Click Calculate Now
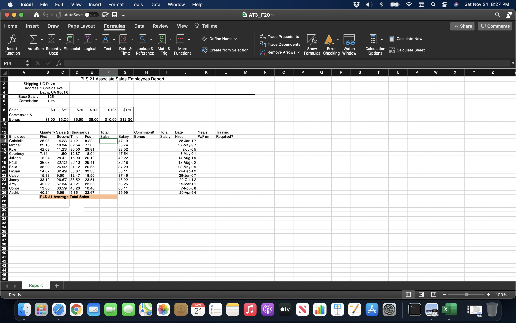The image size is (516, 323). click(x=406, y=39)
